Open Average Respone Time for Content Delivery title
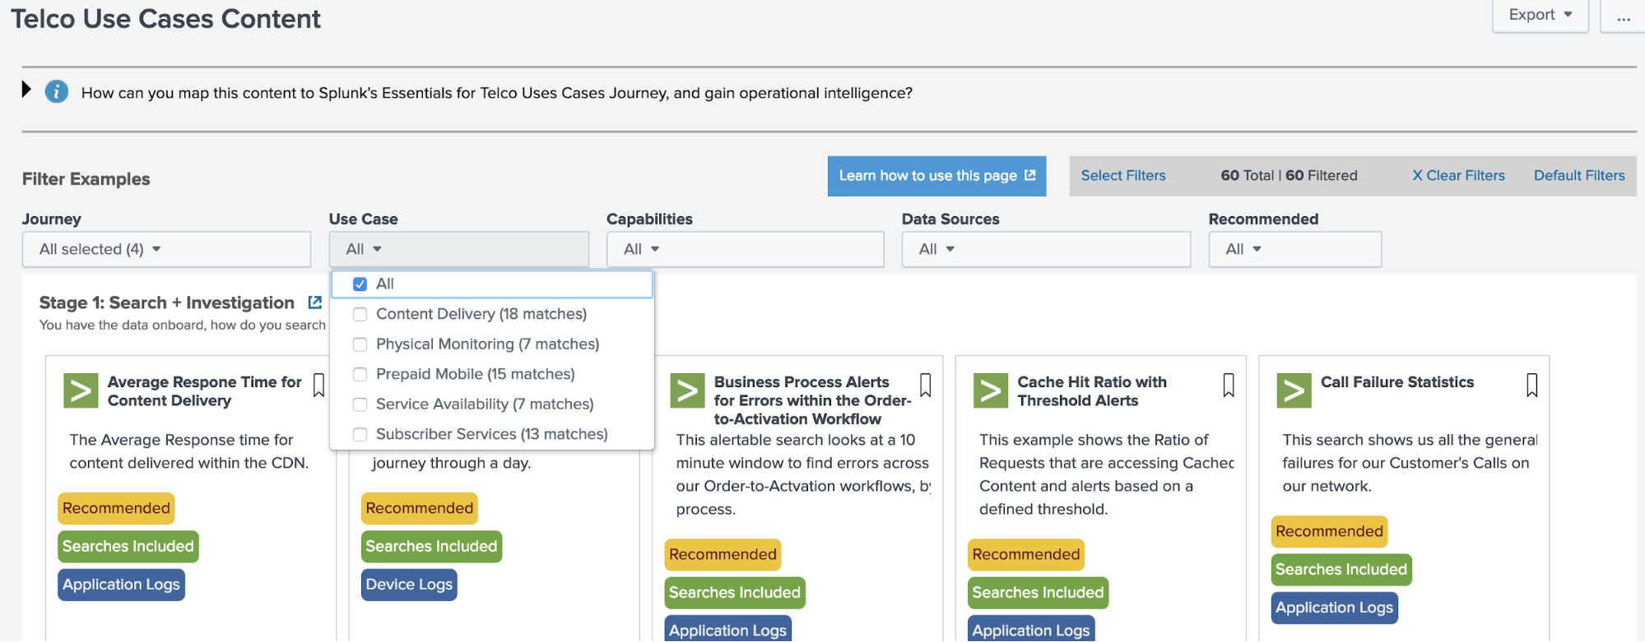Viewport: 1645px width, 642px height. (x=204, y=391)
